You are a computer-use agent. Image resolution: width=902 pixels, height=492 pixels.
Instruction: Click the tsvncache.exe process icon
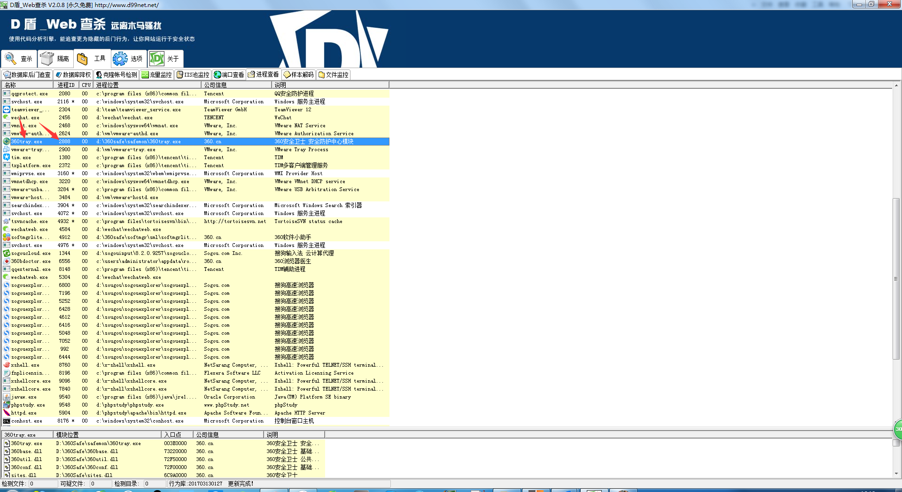7,221
